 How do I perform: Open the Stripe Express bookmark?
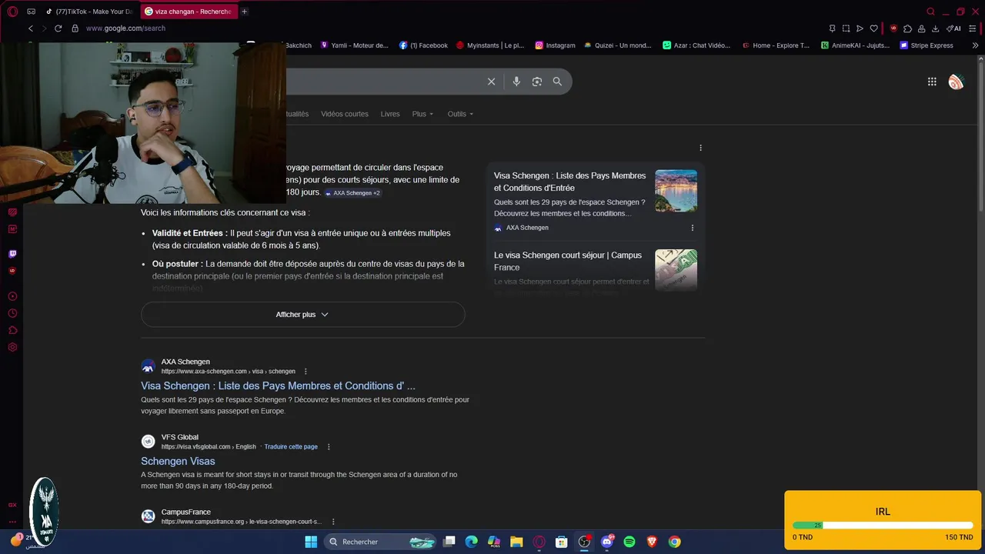[927, 45]
